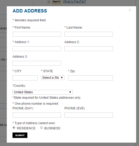Select RESIDENCE address type
The height and width of the screenshot is (146, 139).
click(14, 128)
